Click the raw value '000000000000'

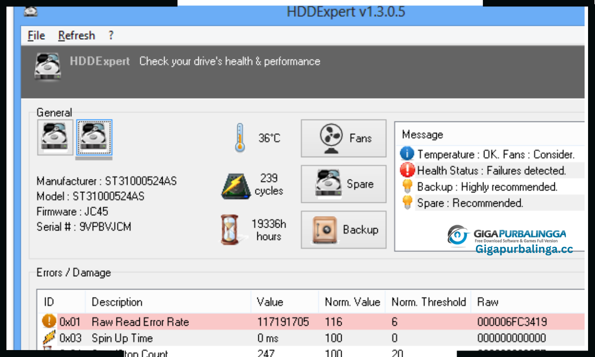[x=512, y=338]
